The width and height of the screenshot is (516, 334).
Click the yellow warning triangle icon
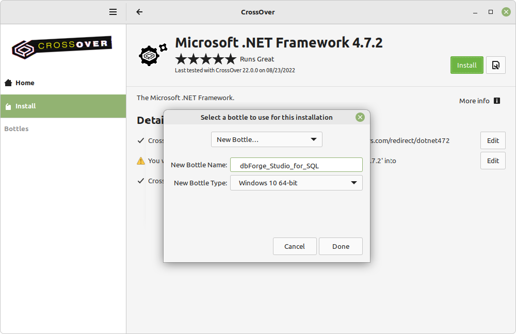tap(141, 161)
